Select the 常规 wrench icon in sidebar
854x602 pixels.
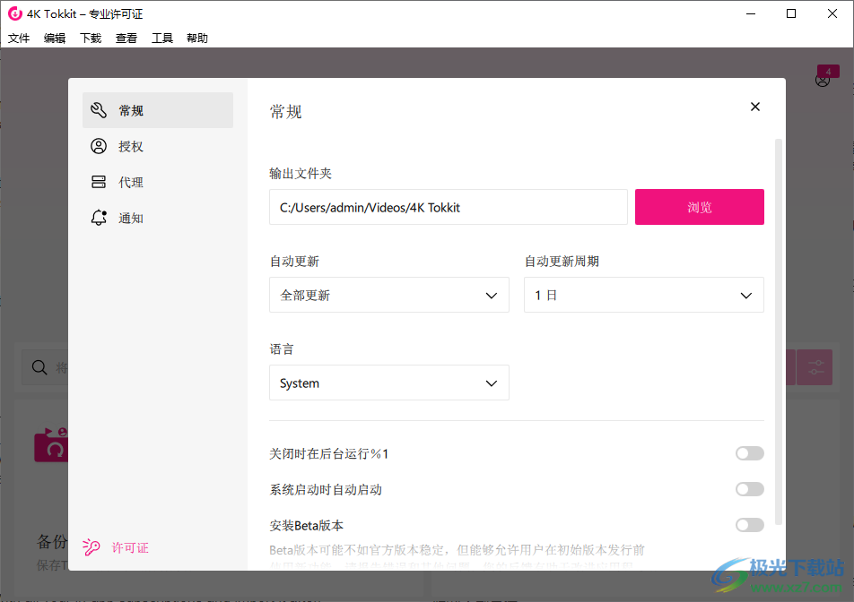pos(99,110)
